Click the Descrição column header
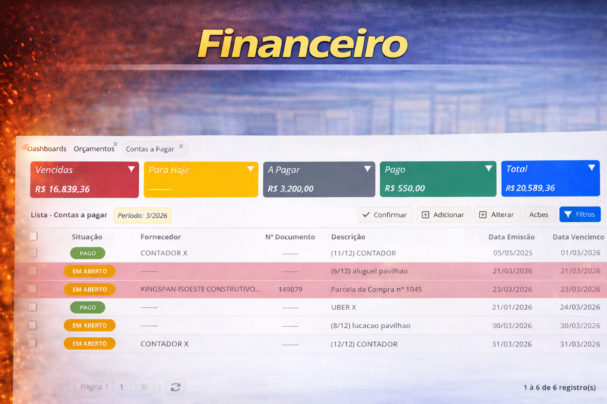607x404 pixels. click(x=348, y=237)
